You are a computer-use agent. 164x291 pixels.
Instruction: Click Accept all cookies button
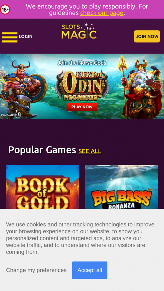pos(90,270)
